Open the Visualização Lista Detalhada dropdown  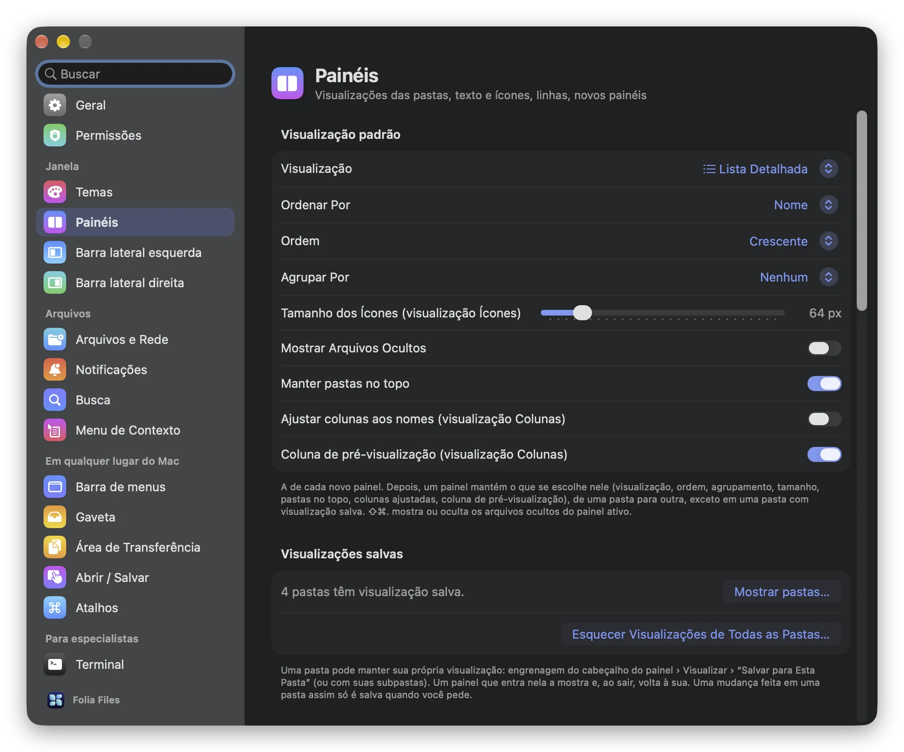770,169
